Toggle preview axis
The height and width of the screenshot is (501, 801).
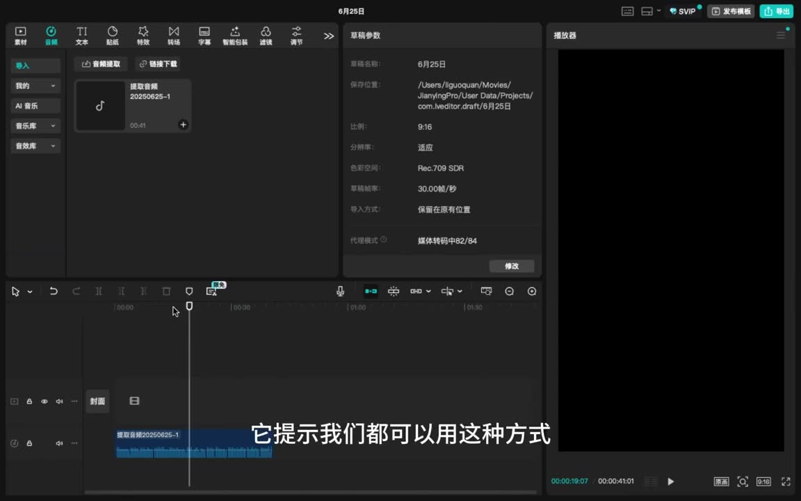[447, 291]
